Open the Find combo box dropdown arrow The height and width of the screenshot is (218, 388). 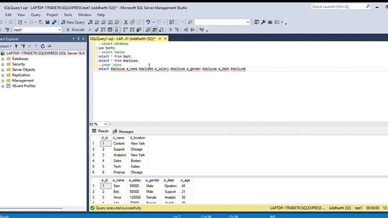coord(248,22)
